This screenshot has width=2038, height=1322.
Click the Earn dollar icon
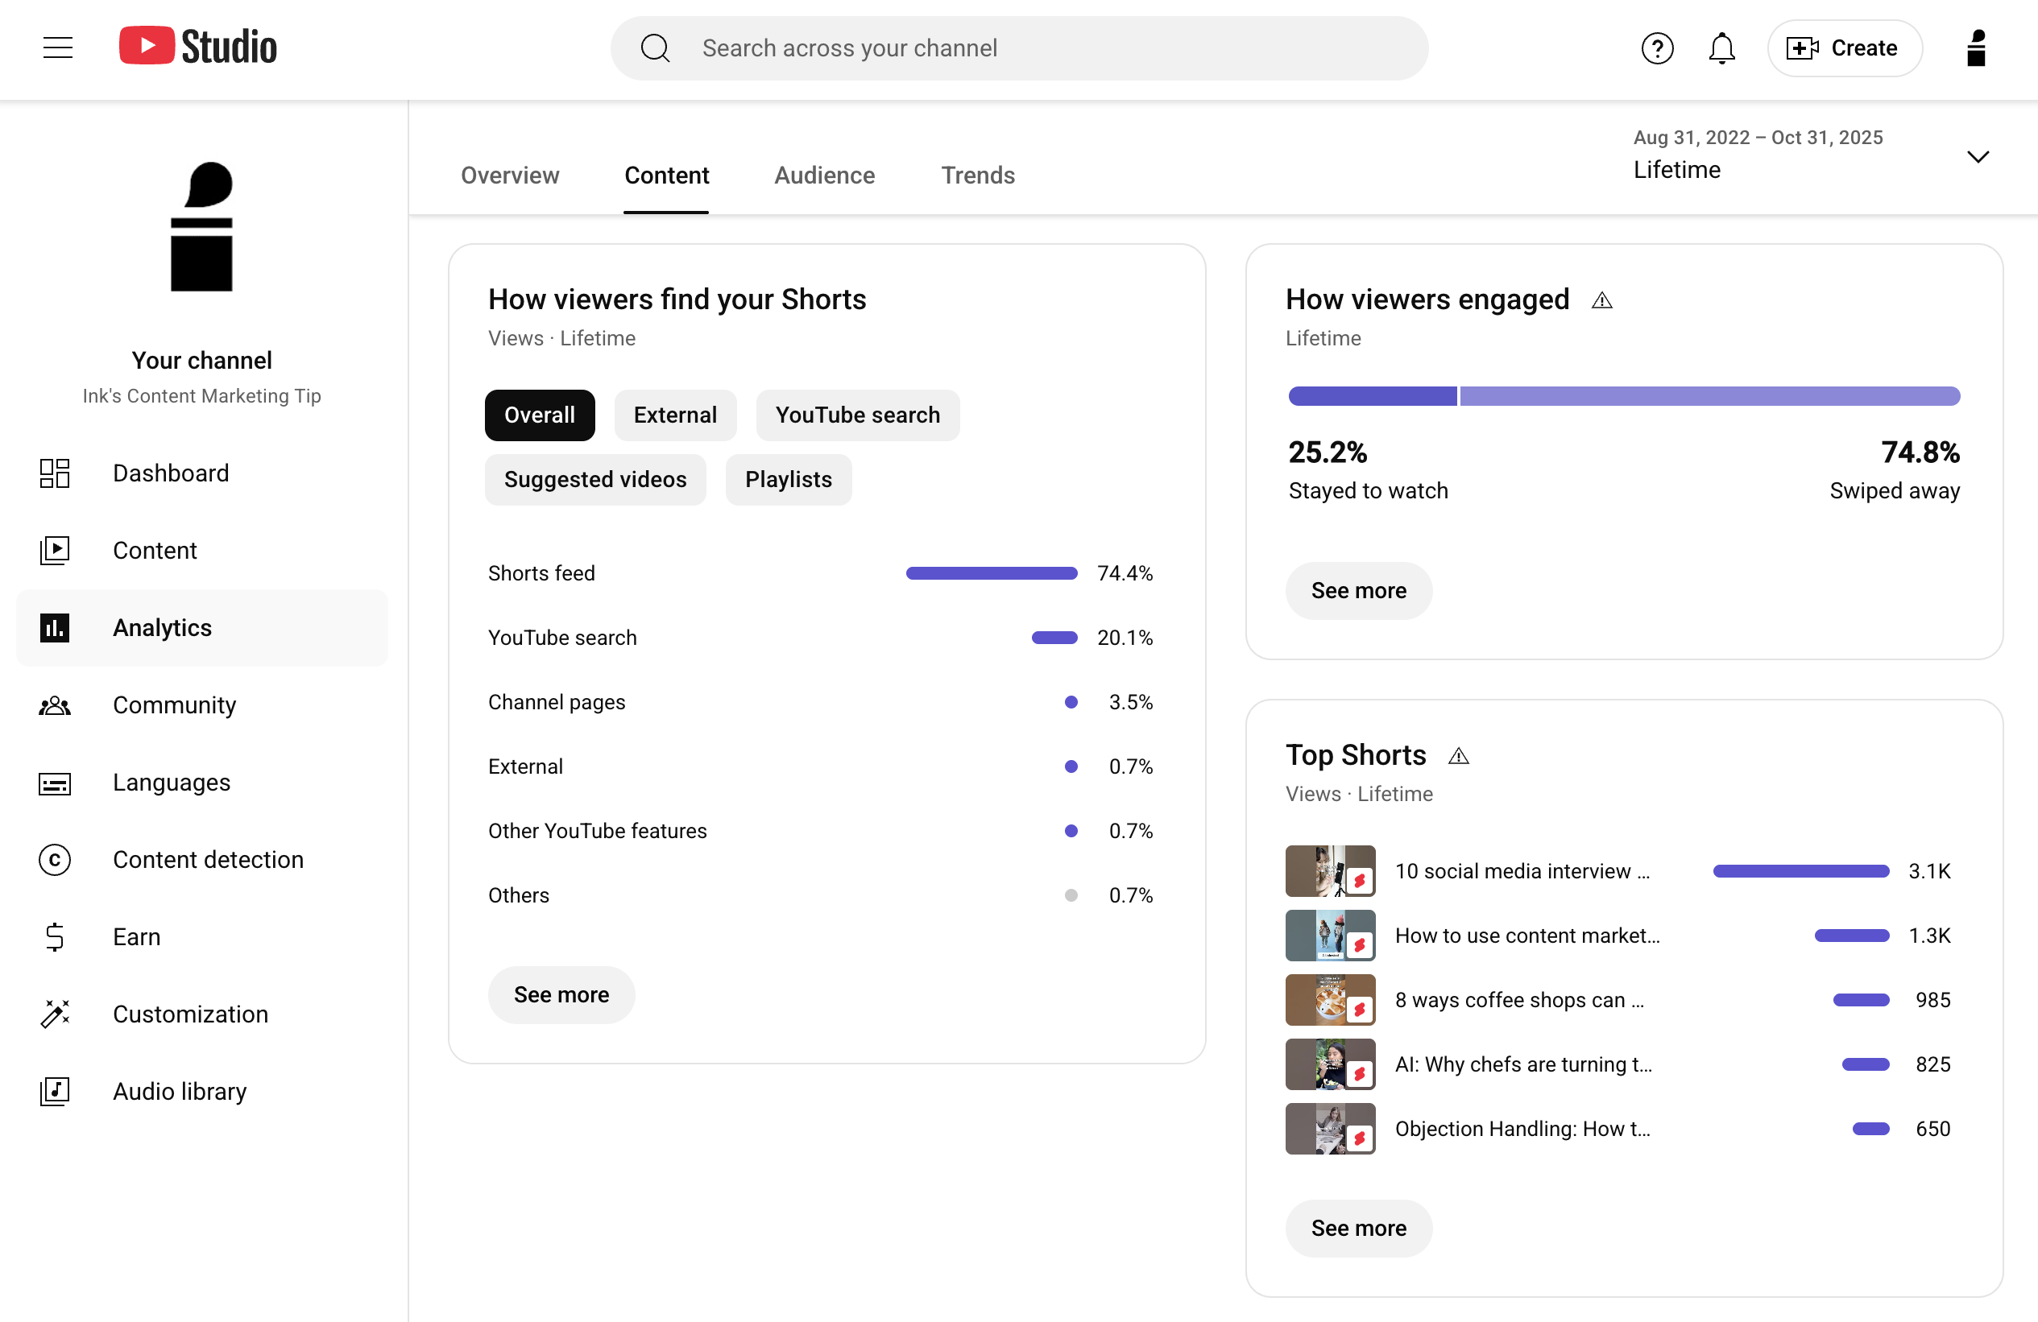(x=55, y=937)
